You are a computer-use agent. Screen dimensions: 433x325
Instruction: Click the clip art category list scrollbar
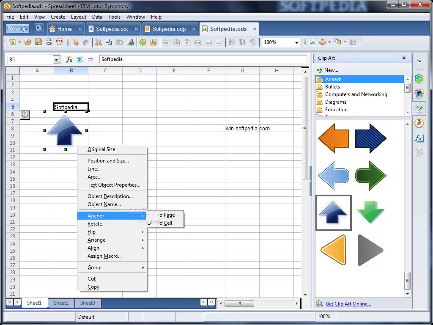tap(408, 88)
